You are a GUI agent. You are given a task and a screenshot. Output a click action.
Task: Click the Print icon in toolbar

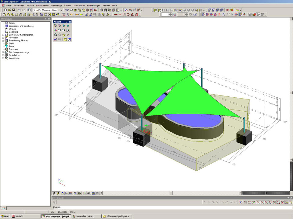tap(101, 10)
